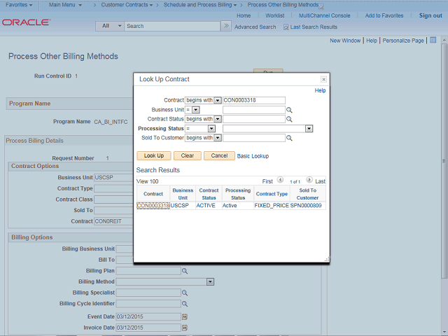The image size is (448, 336).
Task: Select contract CON0003318 in search results
Action: 153,206
